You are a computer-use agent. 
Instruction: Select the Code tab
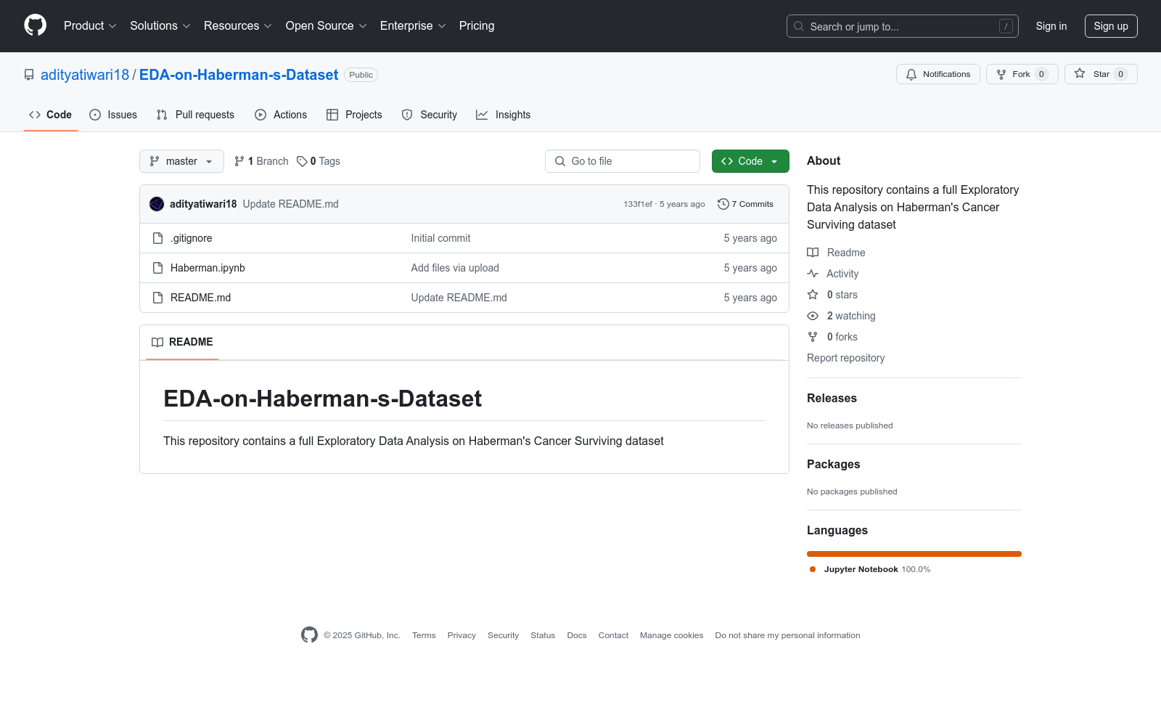pyautogui.click(x=51, y=115)
